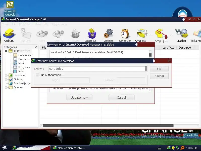Expand the Unfinished tree node
Viewport: 201px width, 151px height.
point(6,75)
